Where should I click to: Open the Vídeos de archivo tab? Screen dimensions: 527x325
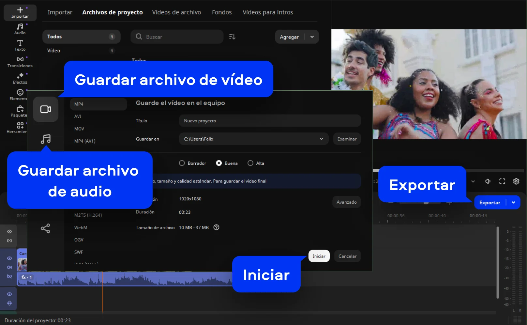(x=176, y=12)
